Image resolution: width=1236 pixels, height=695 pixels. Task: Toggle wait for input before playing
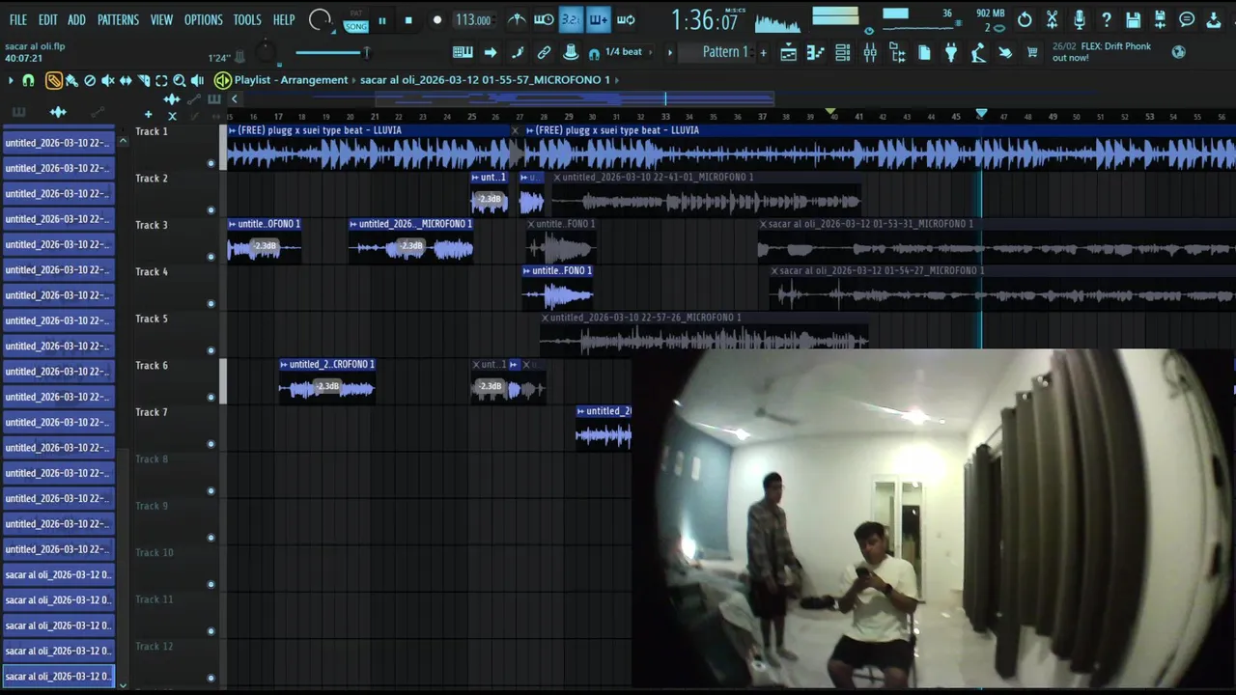[x=545, y=19]
